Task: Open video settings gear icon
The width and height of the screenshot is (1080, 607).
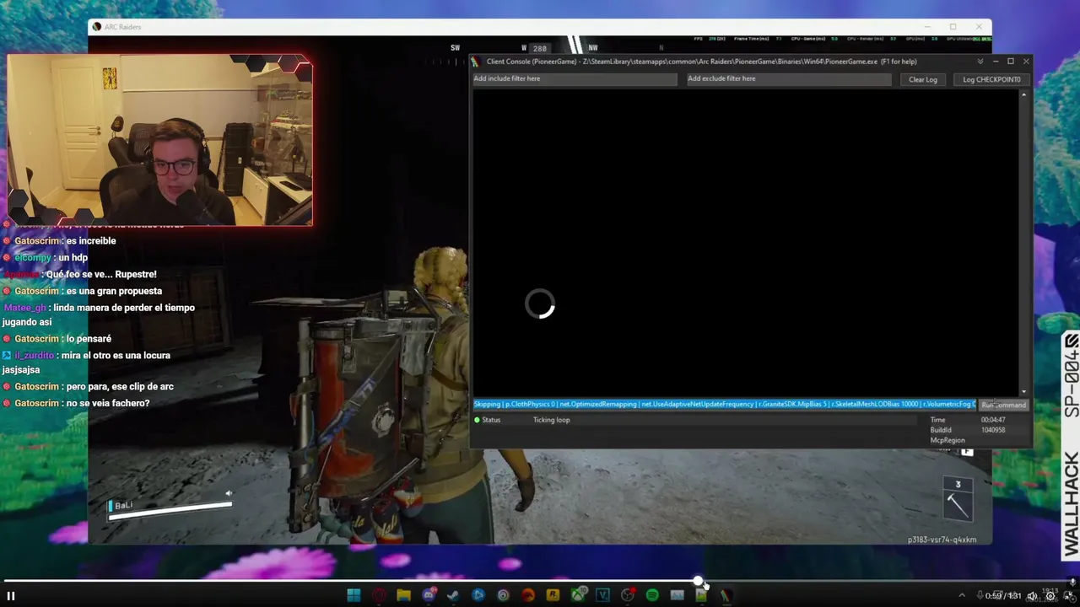Action: (x=1050, y=596)
